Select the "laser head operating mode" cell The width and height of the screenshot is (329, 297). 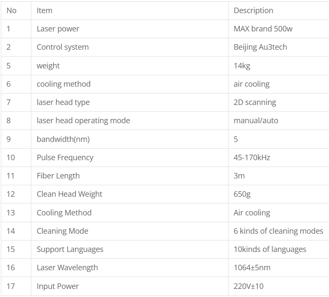84,121
